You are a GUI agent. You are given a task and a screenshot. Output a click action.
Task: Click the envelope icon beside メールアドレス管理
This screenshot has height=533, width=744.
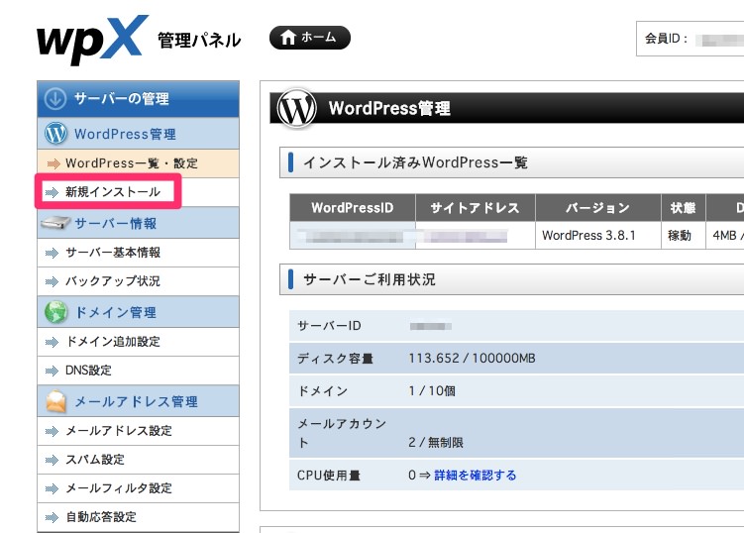coord(56,401)
